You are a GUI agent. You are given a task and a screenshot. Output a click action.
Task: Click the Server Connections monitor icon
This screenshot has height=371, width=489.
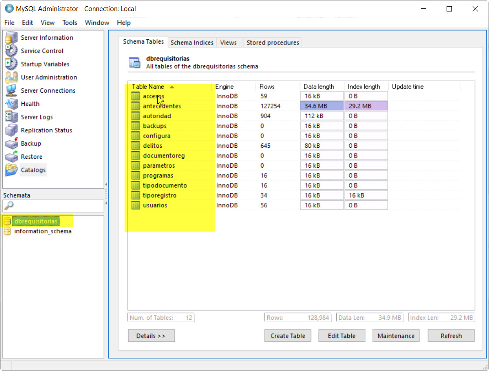pyautogui.click(x=11, y=90)
